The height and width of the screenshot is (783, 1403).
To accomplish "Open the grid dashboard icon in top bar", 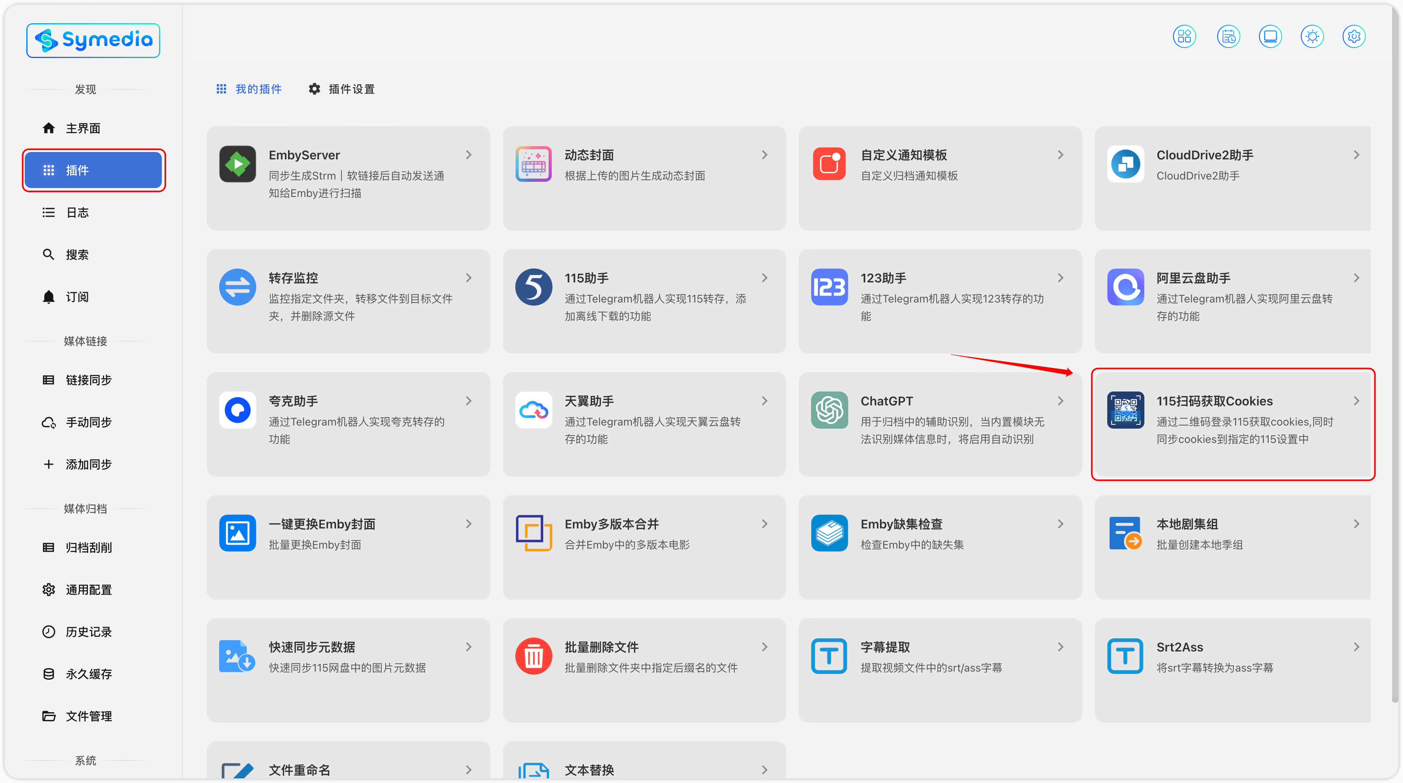I will coord(1184,36).
